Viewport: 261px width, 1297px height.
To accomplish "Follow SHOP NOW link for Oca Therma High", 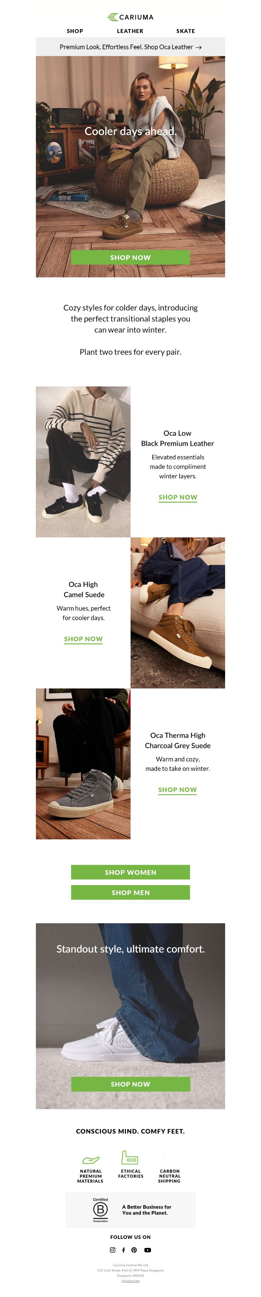I will [177, 790].
